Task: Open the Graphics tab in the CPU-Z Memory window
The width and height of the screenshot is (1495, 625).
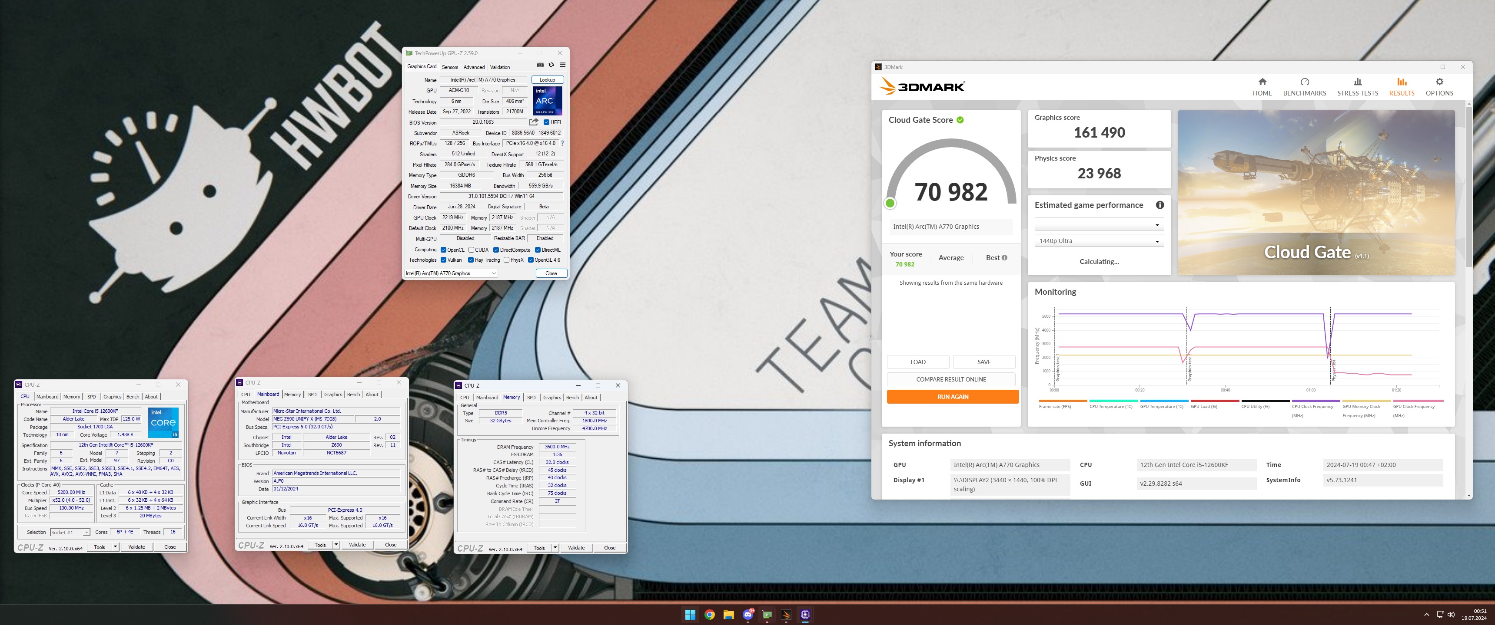Action: tap(552, 397)
